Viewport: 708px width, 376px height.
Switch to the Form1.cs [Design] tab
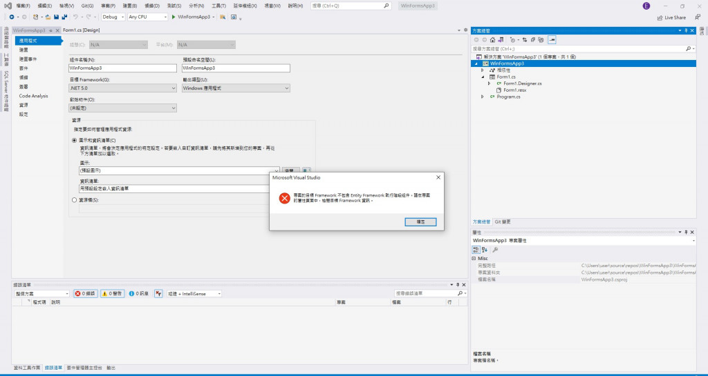82,30
